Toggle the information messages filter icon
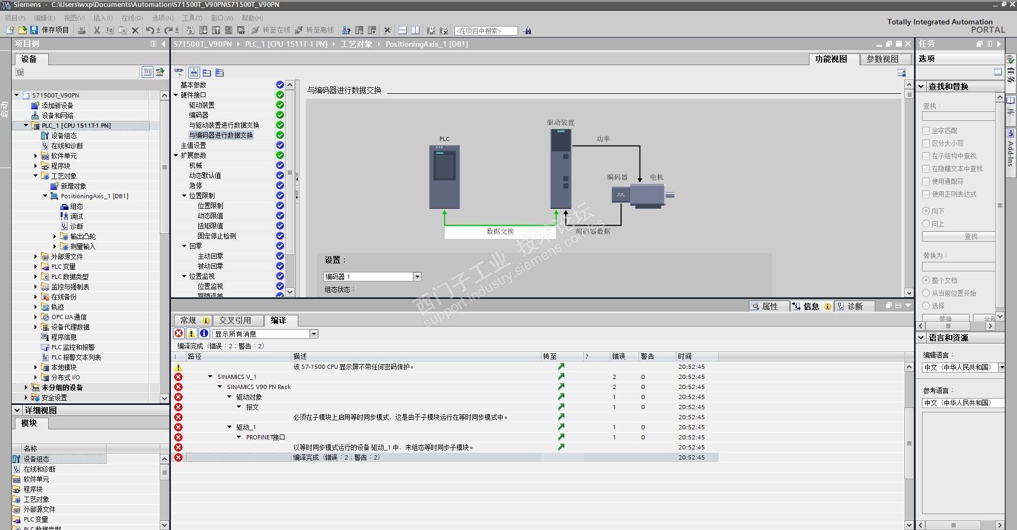Screen dimensions: 1017x530 coord(204,333)
